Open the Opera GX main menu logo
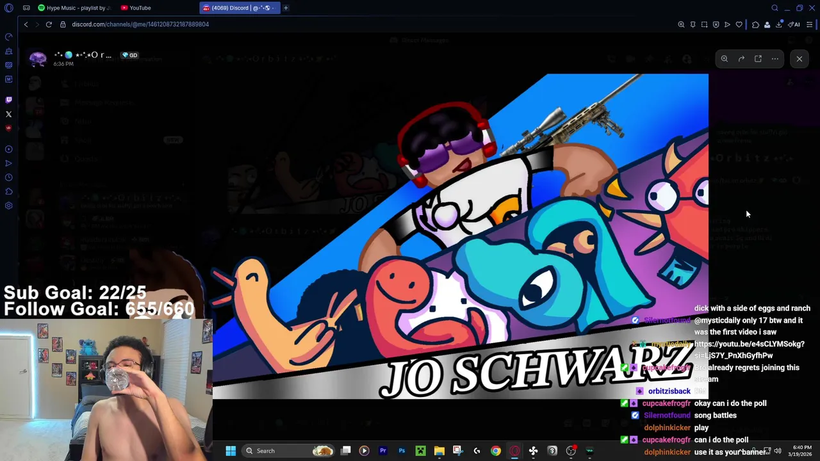The image size is (820, 461). point(9,8)
